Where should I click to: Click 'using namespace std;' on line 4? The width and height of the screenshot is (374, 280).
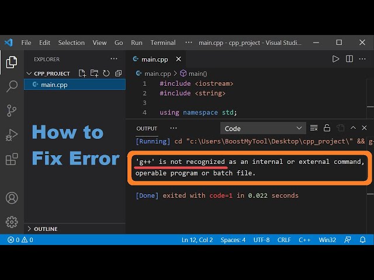tap(198, 113)
